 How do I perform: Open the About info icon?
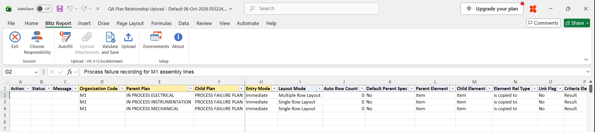pyautogui.click(x=178, y=37)
